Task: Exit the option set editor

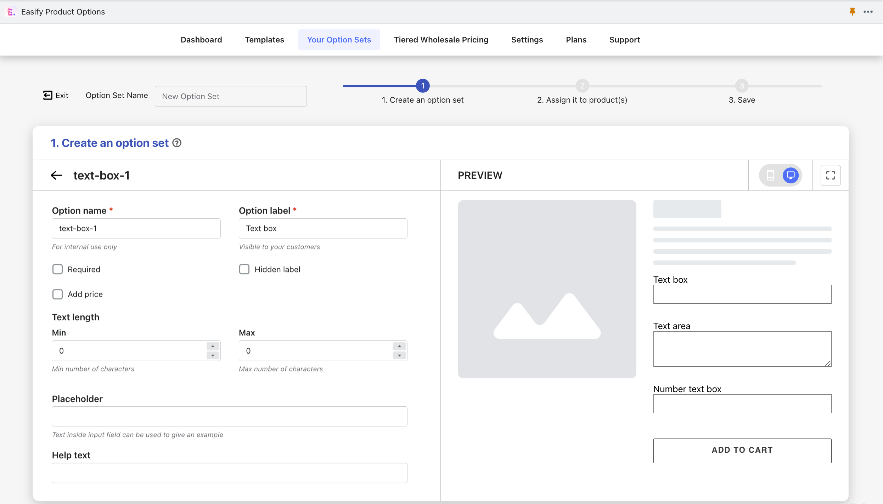Action: pyautogui.click(x=55, y=95)
